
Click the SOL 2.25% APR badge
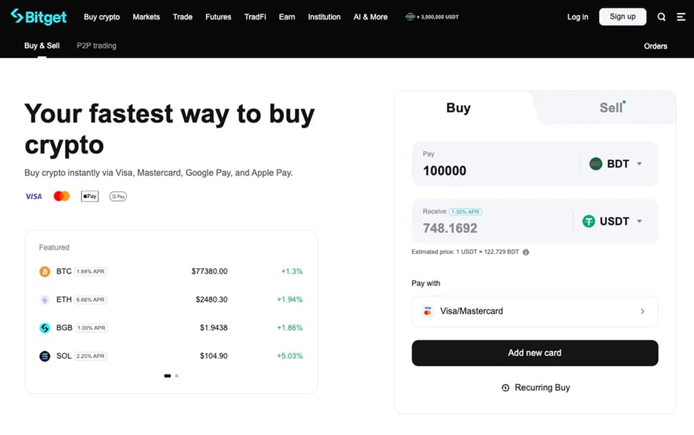pos(91,356)
